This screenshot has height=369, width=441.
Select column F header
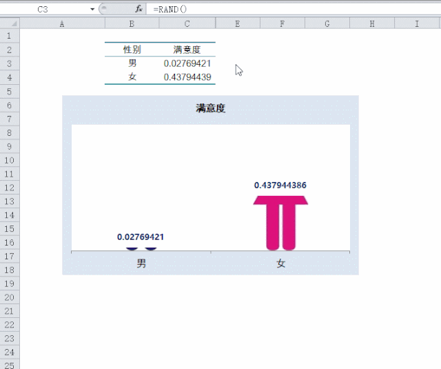pos(283,24)
